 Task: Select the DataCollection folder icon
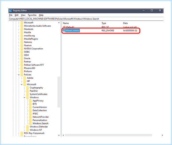[x=30, y=110]
